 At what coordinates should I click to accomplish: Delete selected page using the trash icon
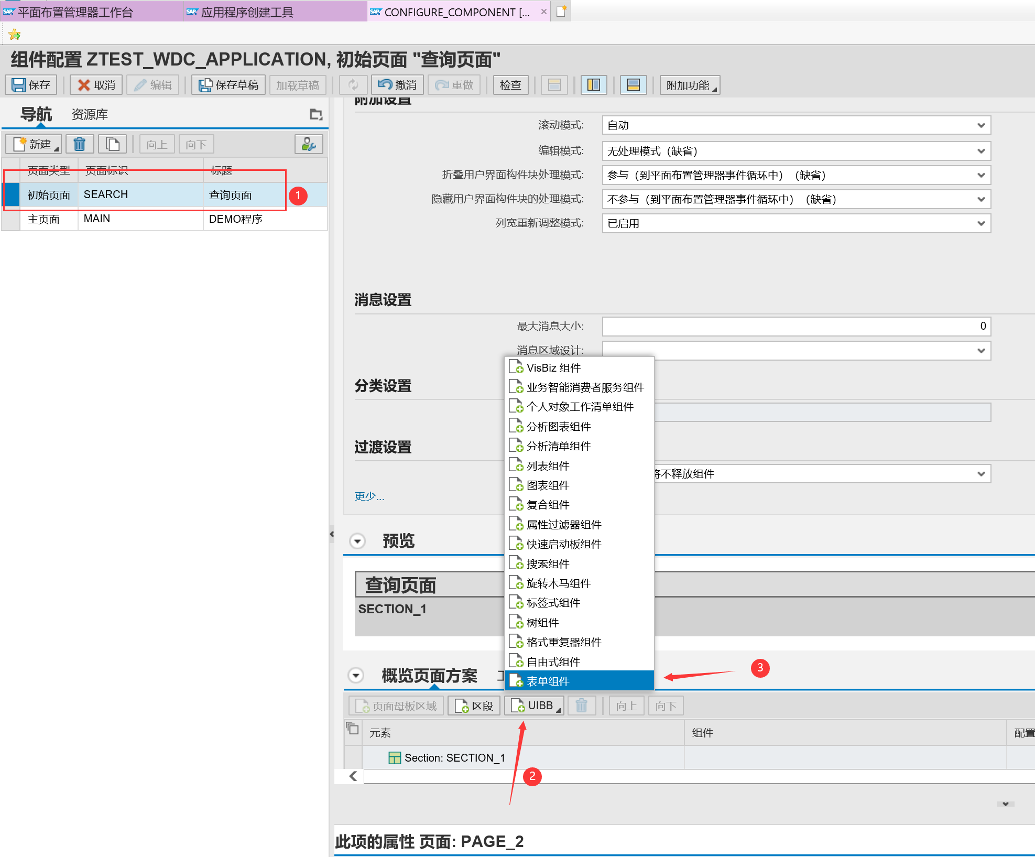80,144
